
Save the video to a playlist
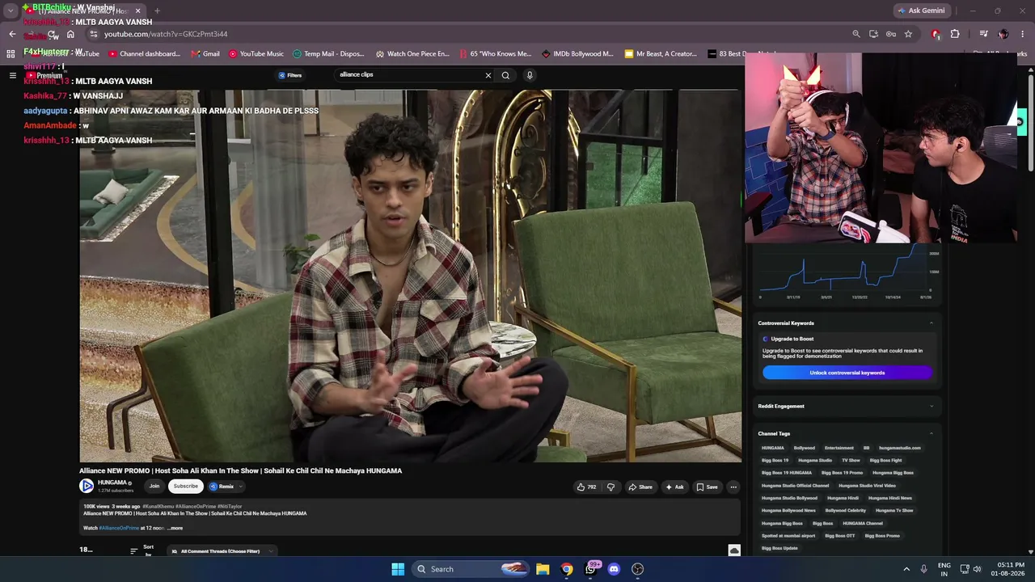point(707,487)
